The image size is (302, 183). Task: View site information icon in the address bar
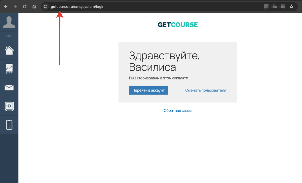45,7
